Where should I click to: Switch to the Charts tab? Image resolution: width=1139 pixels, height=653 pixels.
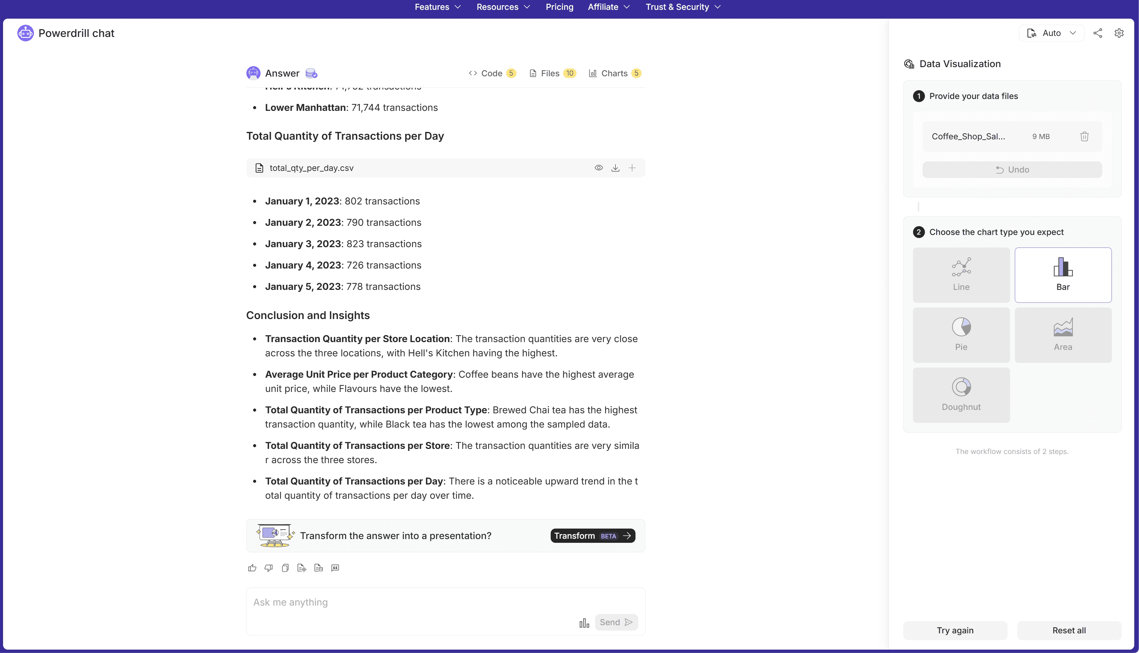pyautogui.click(x=615, y=73)
